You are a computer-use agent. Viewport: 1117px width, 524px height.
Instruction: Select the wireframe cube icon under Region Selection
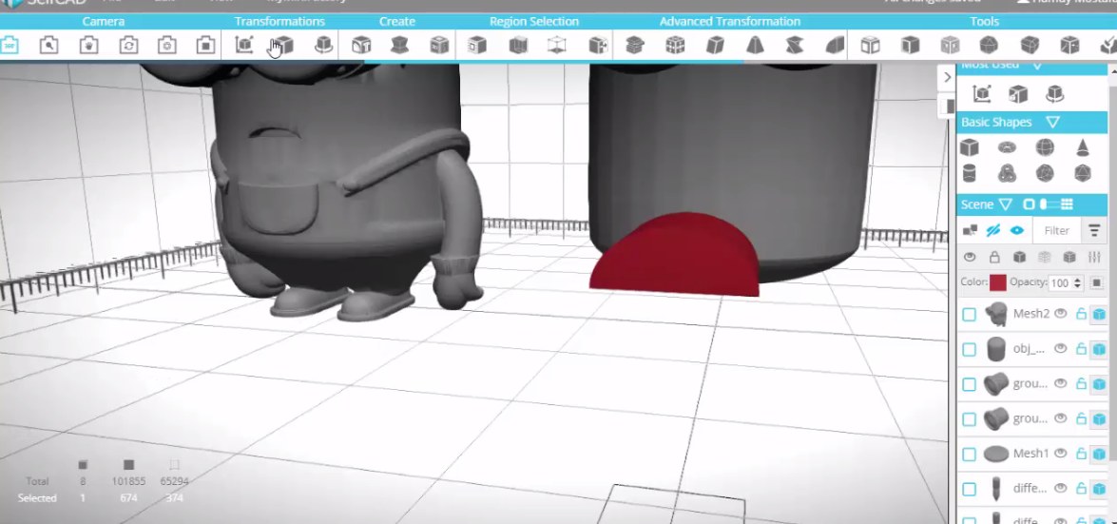pos(557,46)
